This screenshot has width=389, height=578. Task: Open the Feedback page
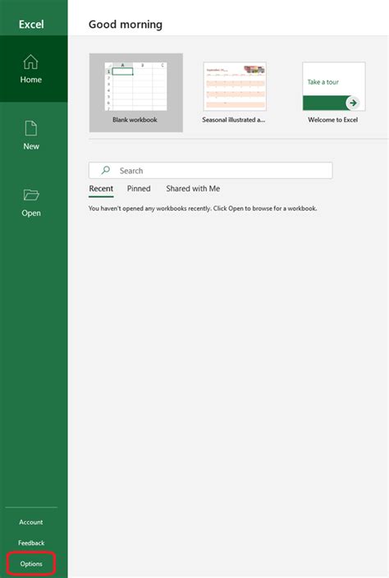[x=31, y=543]
